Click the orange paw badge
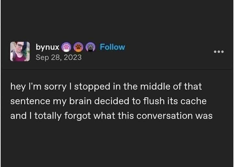The height and width of the screenshot is (167, 234). pyautogui.click(x=78, y=47)
